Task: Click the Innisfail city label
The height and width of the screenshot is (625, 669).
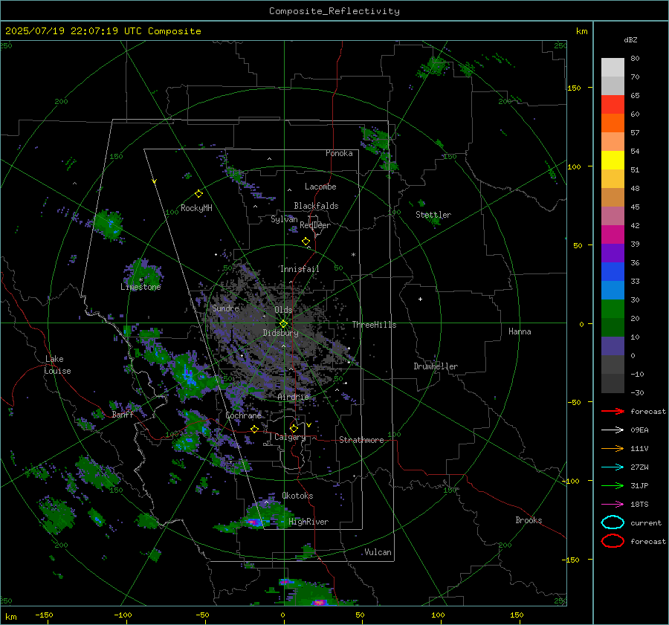Action: point(300,269)
